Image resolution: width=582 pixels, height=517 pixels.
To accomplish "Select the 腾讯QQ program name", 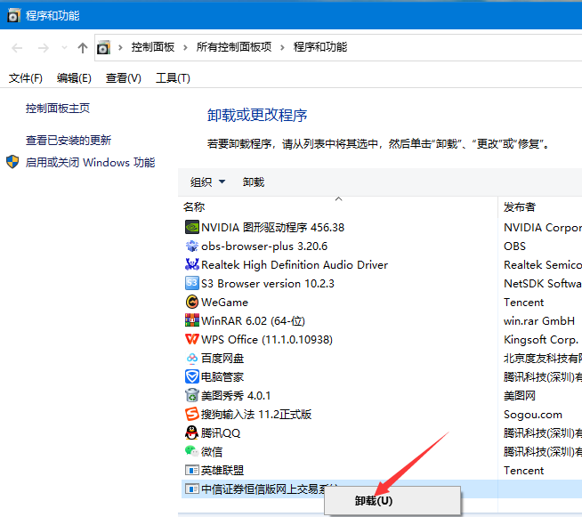I will click(221, 432).
